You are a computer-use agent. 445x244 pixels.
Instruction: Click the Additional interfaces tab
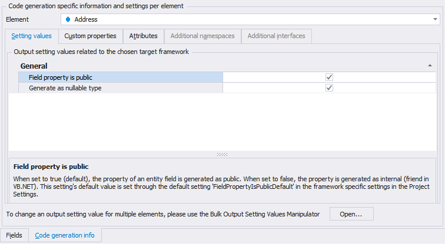(276, 36)
